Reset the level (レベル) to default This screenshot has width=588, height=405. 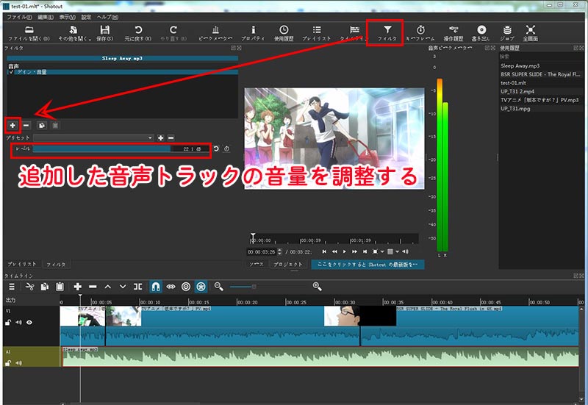click(x=216, y=149)
